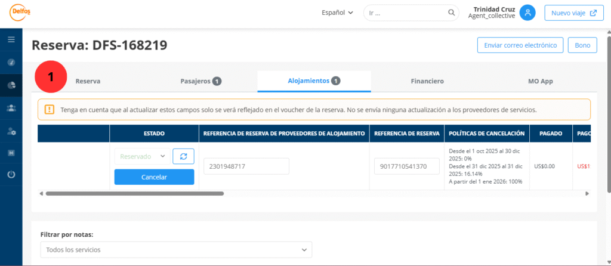Click the Enviar correo electrónico button
This screenshot has width=611, height=266.
click(520, 45)
